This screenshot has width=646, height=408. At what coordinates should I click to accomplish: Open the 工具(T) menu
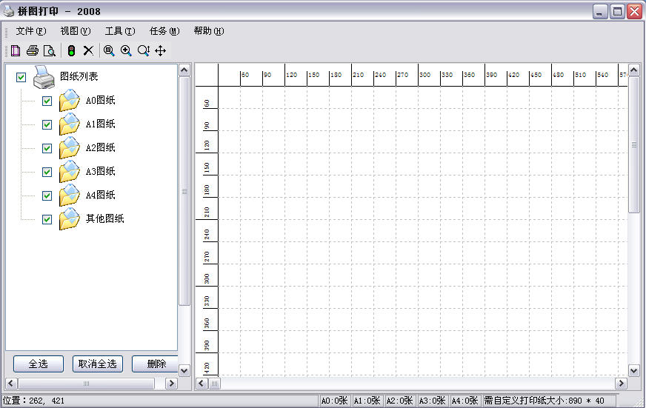[x=120, y=31]
